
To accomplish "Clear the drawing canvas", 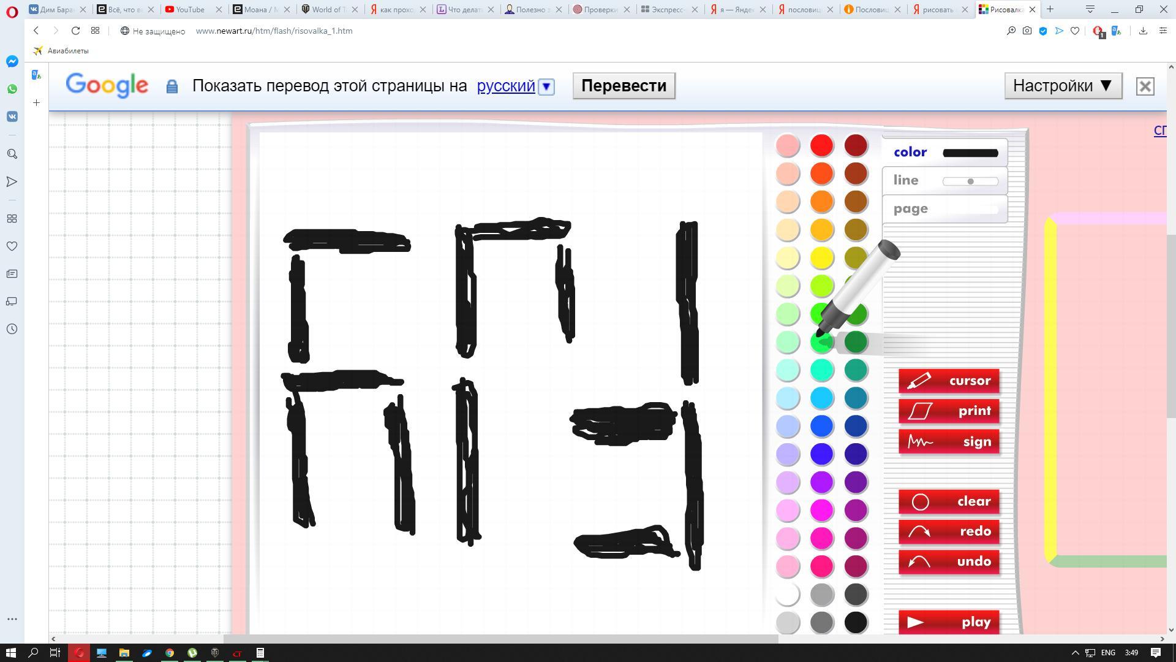I will (949, 502).
